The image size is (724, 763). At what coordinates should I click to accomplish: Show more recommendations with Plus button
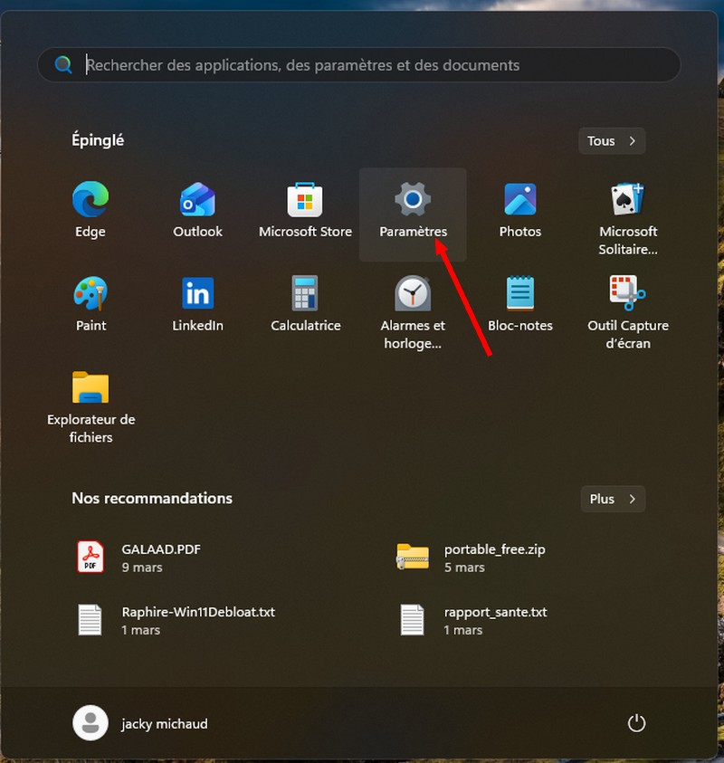click(613, 499)
